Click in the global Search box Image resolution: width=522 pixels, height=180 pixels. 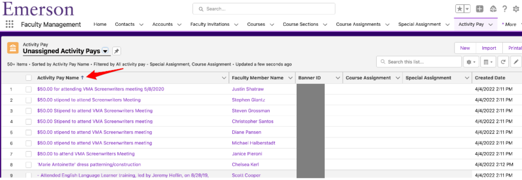click(x=264, y=9)
